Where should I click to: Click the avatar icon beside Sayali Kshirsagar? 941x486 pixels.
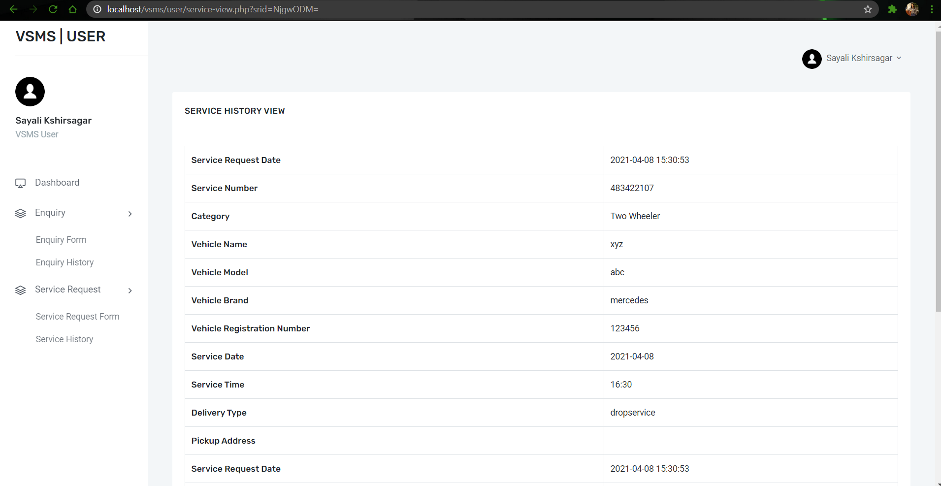(x=811, y=59)
